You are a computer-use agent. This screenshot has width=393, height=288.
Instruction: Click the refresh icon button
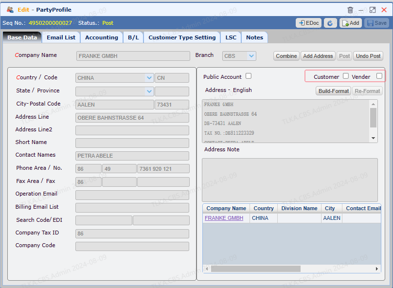point(330,23)
